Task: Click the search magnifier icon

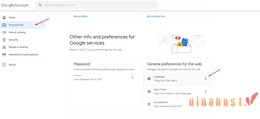Action: coord(40,5)
